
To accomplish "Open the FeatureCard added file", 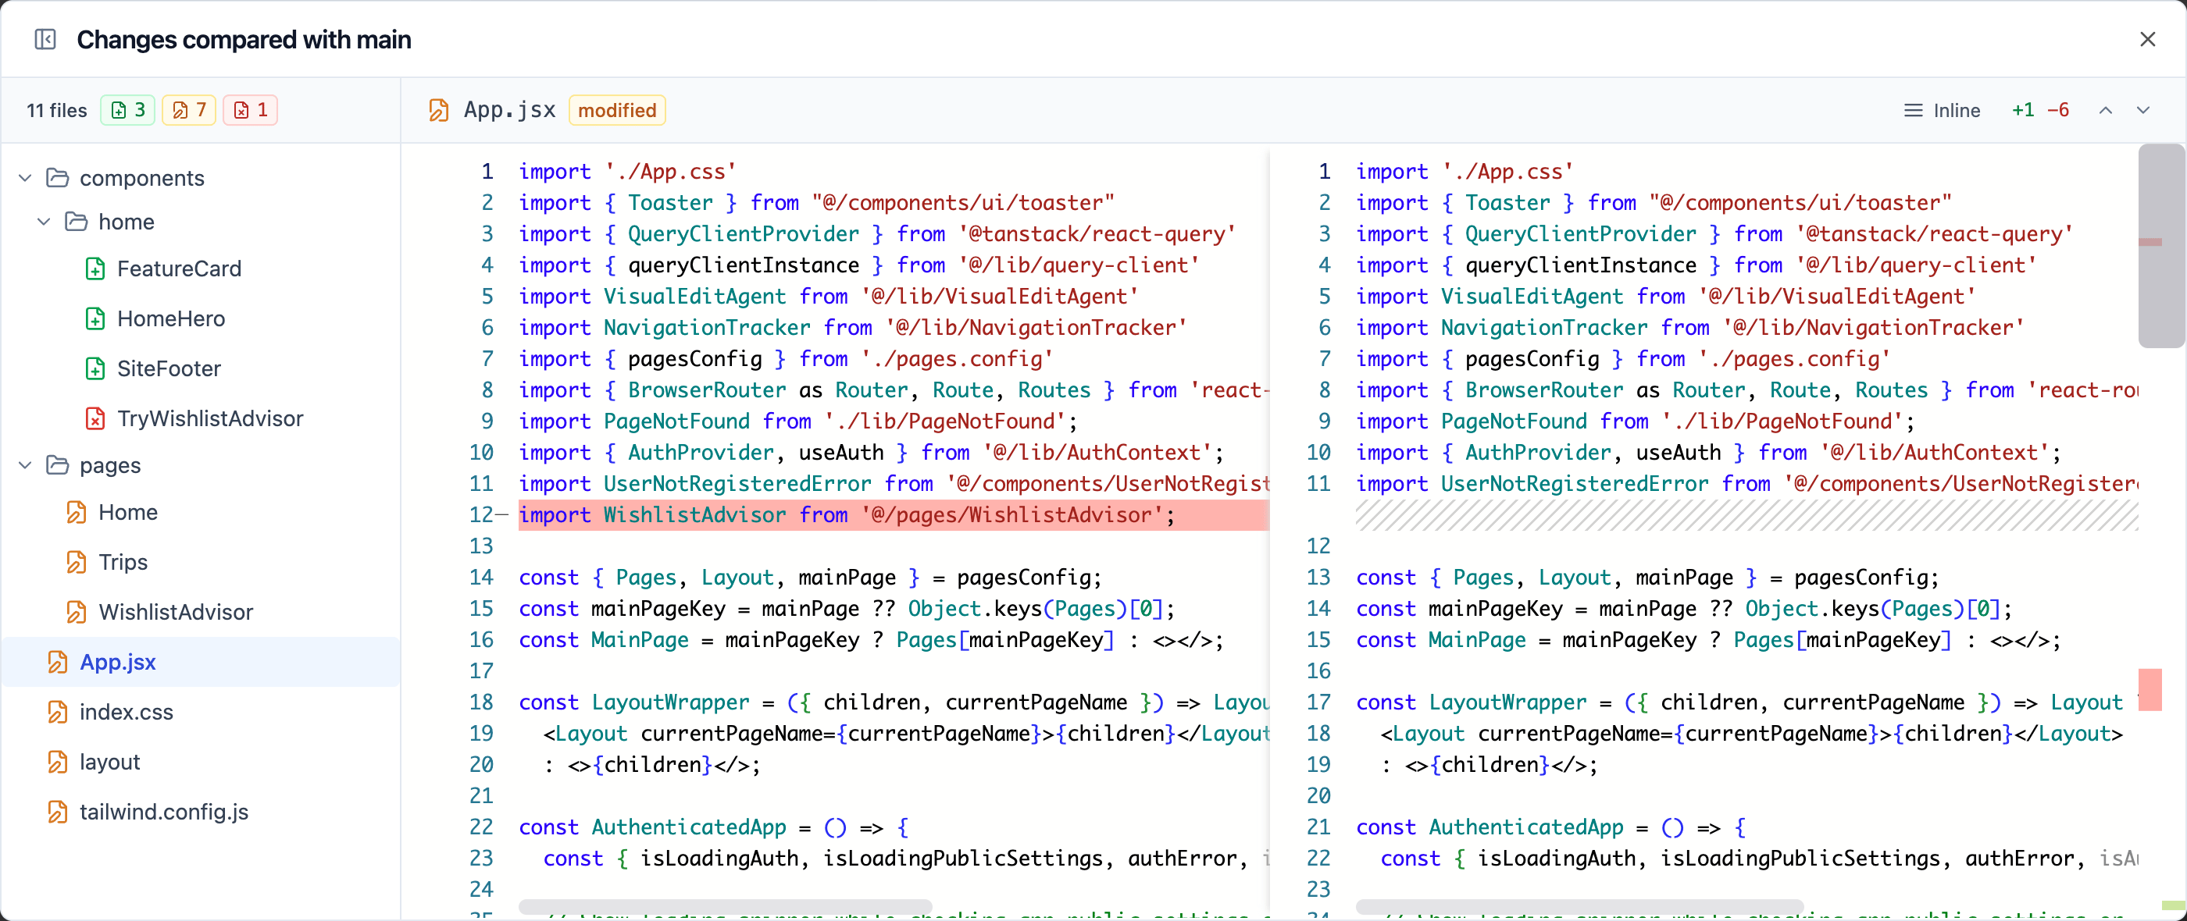I will 179,268.
